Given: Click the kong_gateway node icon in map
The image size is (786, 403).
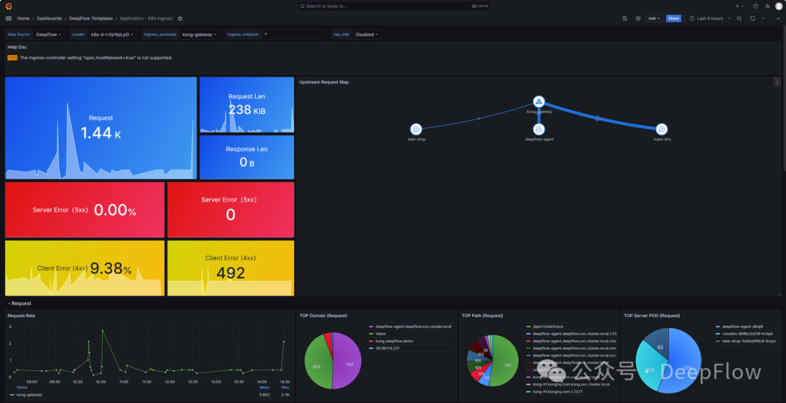Looking at the screenshot, I should [x=539, y=102].
